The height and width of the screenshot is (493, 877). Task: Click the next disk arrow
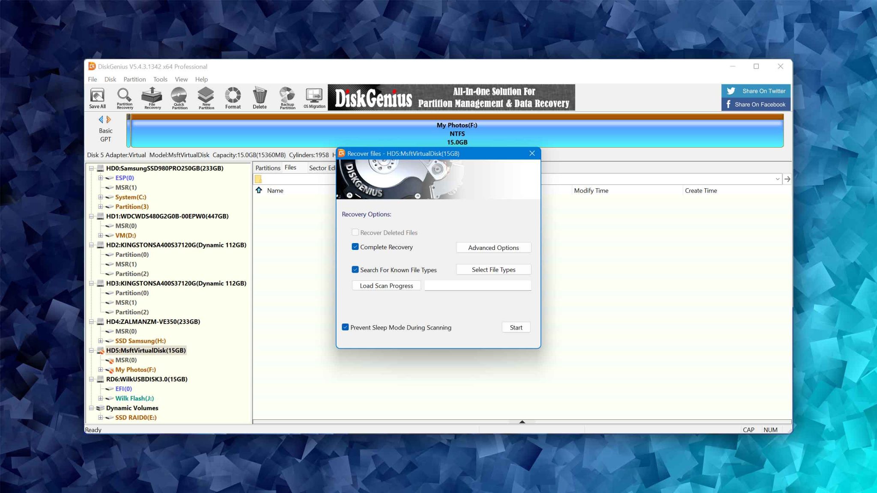[109, 119]
